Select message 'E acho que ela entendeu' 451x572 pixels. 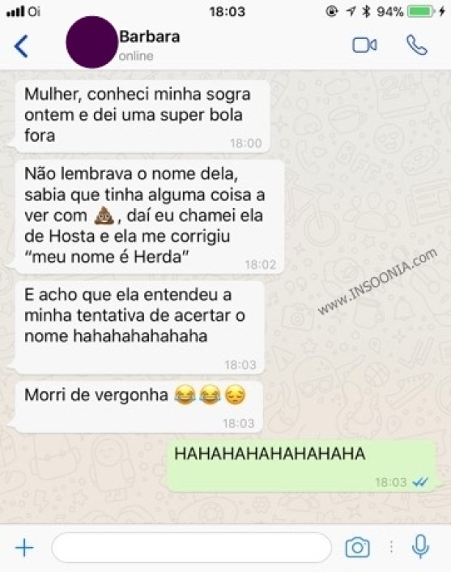pos(139,327)
